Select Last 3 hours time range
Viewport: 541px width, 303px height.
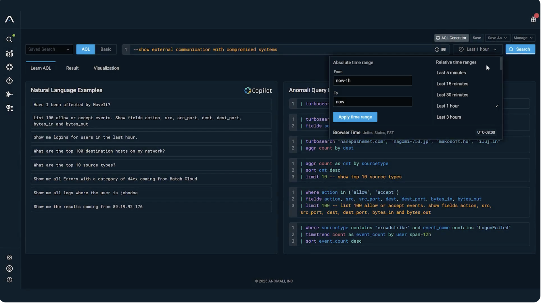tap(449, 117)
